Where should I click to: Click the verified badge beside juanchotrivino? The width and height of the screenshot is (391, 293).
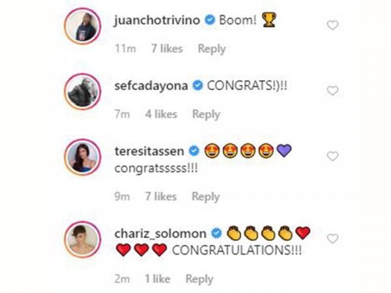[209, 20]
